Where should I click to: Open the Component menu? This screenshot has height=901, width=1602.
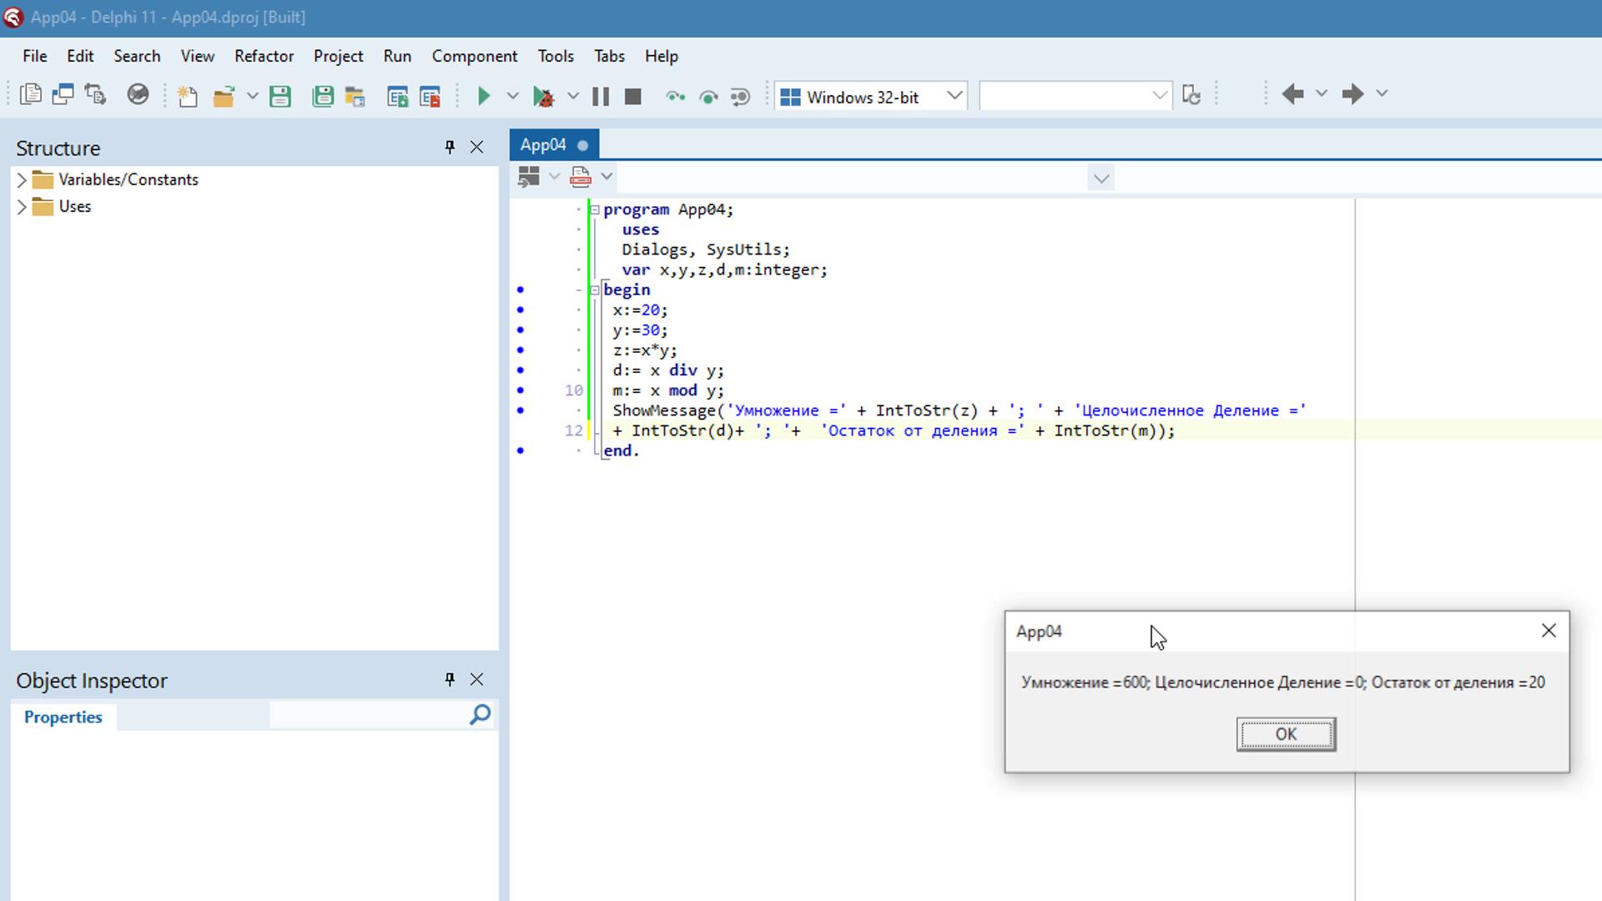(474, 56)
